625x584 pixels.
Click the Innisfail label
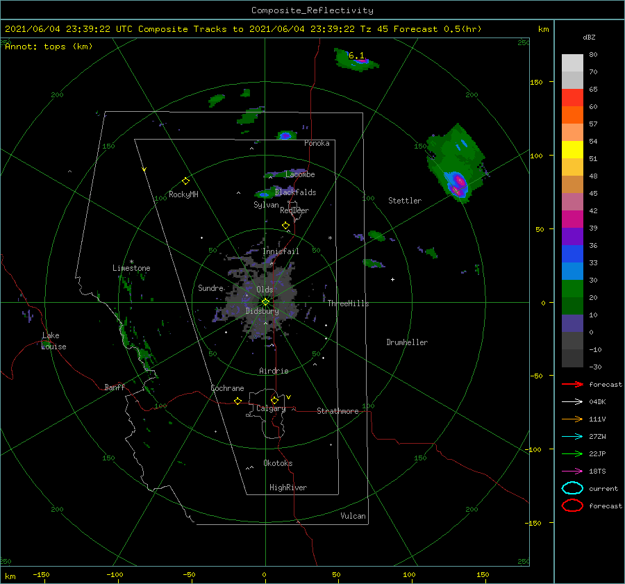(281, 251)
